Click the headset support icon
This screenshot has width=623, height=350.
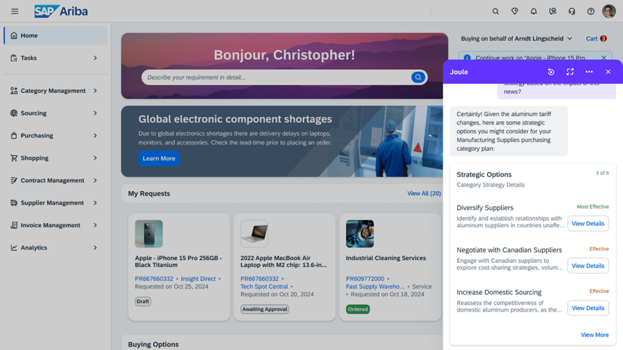[572, 12]
